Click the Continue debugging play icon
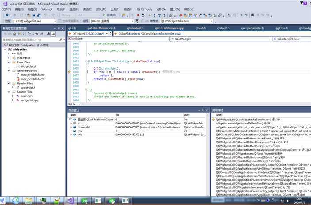The image size is (311, 205). pyautogui.click(x=104, y=15)
